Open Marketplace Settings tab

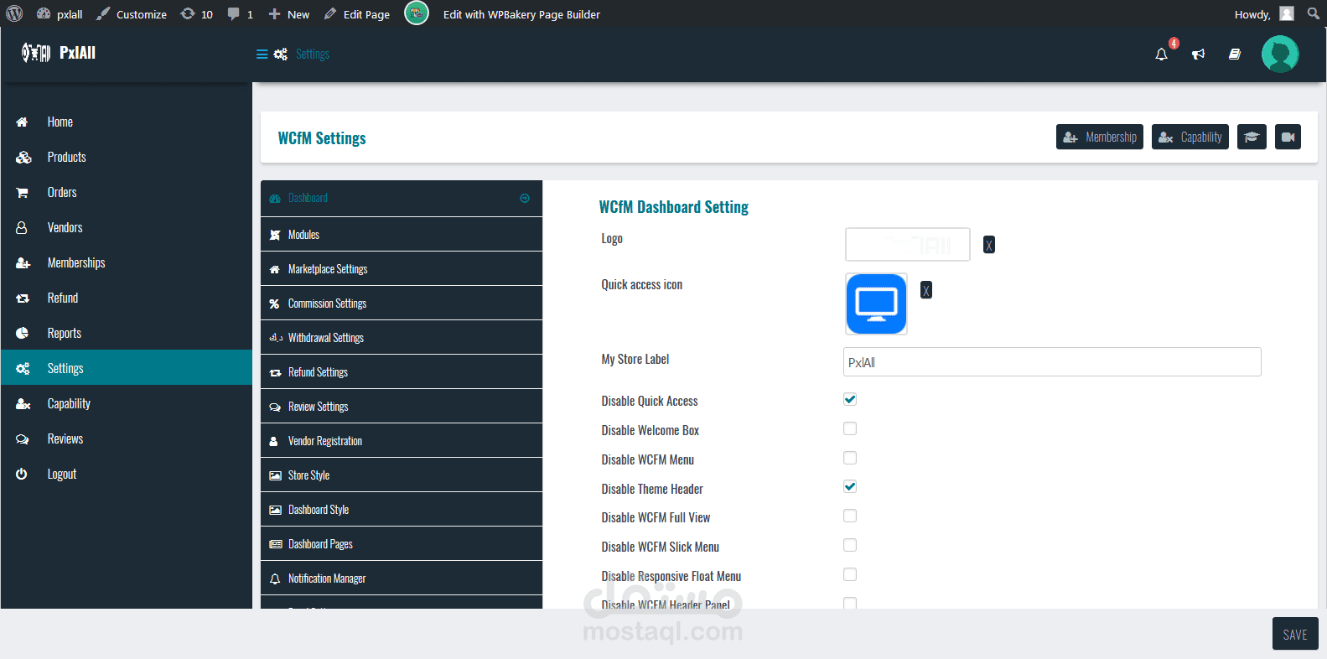[402, 269]
